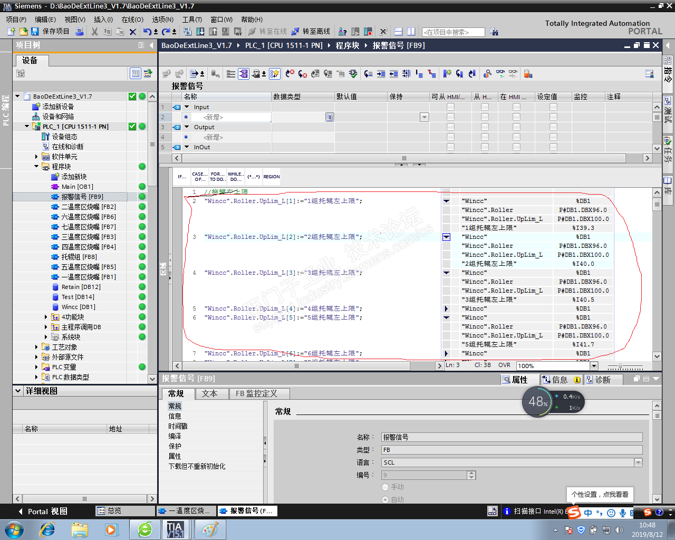675x540 pixels.
Task: Insert a REGION snippet
Action: 272,177
